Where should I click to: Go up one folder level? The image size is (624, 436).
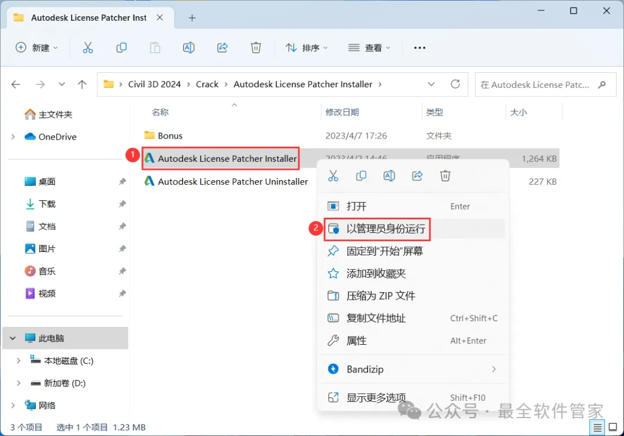click(82, 84)
